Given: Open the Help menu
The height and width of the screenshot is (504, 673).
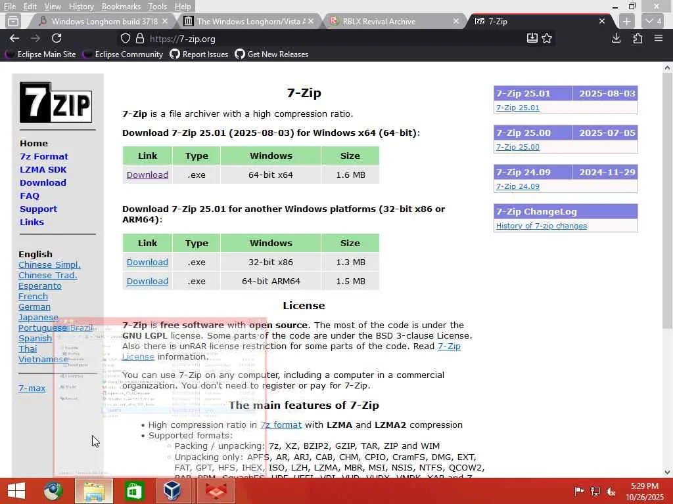Looking at the screenshot, I should 183,7.
